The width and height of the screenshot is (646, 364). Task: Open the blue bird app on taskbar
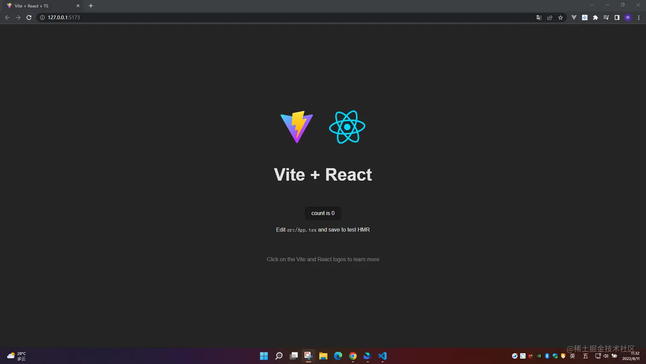click(x=367, y=356)
